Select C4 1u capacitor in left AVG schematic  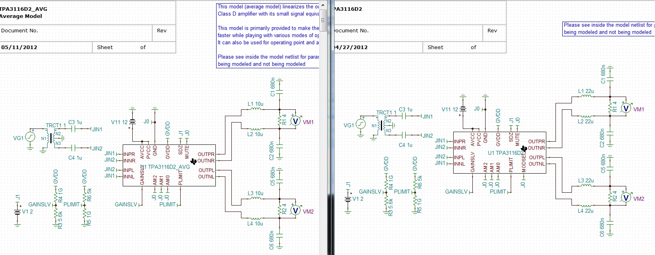[x=74, y=148]
